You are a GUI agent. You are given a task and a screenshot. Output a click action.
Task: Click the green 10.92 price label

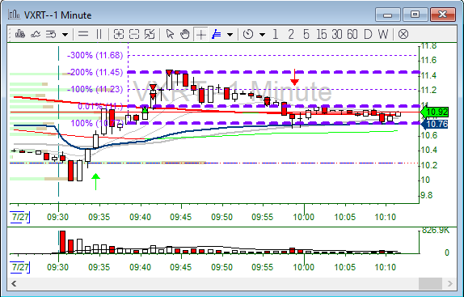click(x=434, y=112)
